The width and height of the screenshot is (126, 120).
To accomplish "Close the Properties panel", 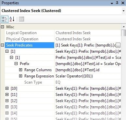I will [x=123, y=3].
